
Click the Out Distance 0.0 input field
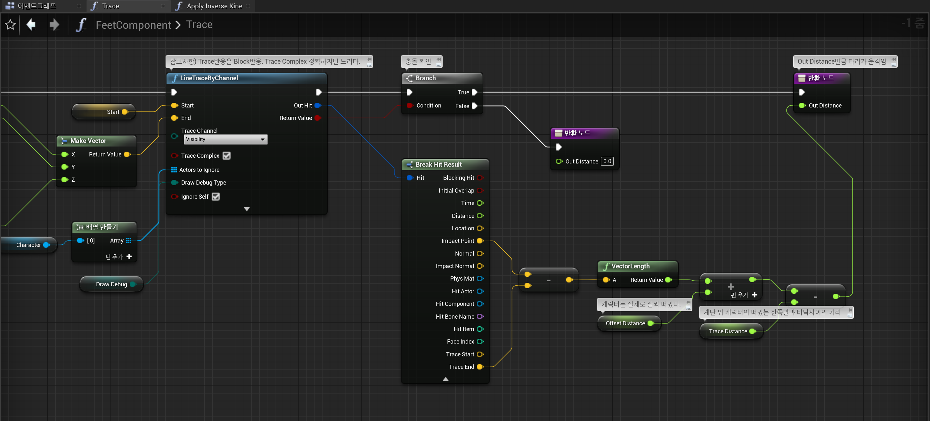point(607,161)
